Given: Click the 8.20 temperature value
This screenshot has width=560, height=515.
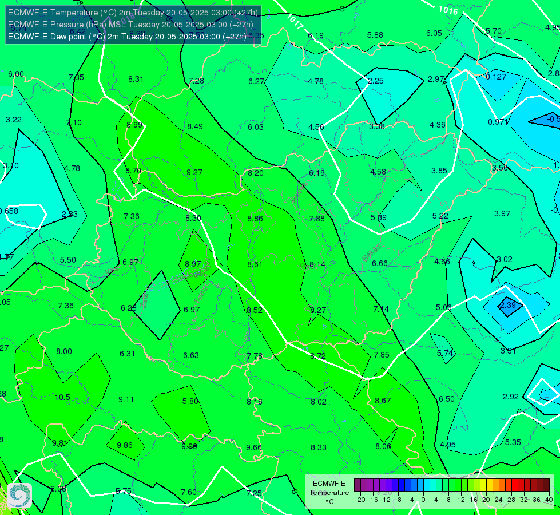Looking at the screenshot, I should coord(256,173).
